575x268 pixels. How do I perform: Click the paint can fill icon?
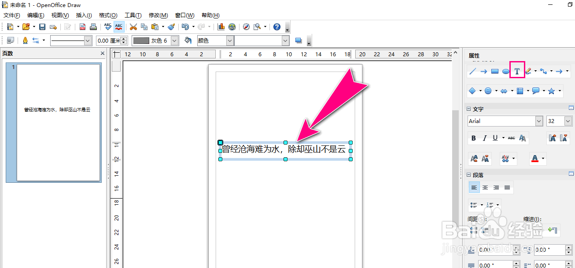coord(187,40)
